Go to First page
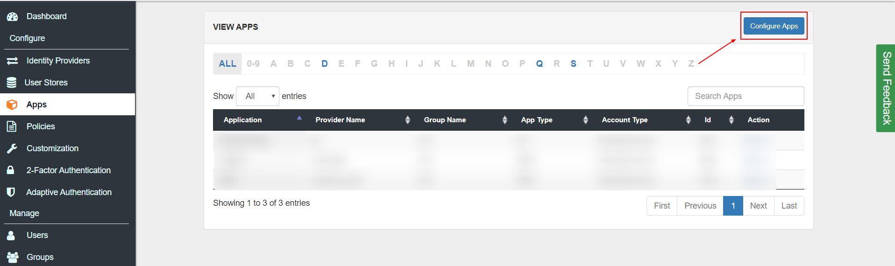The width and height of the screenshot is (895, 266). (662, 206)
